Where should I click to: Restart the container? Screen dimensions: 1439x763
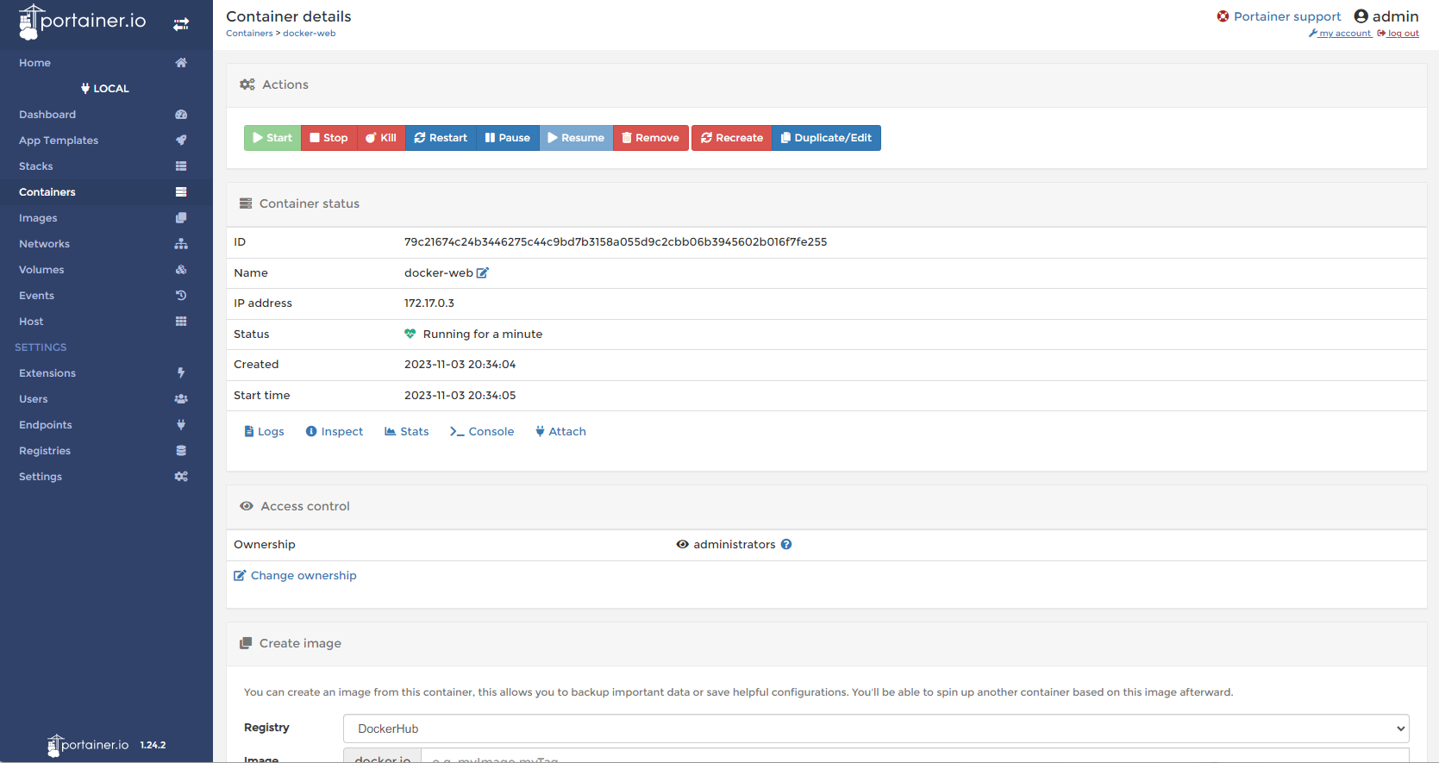click(x=441, y=138)
